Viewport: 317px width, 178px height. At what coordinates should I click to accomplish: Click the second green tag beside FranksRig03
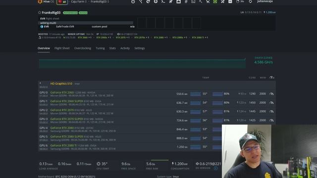pos(83,13)
